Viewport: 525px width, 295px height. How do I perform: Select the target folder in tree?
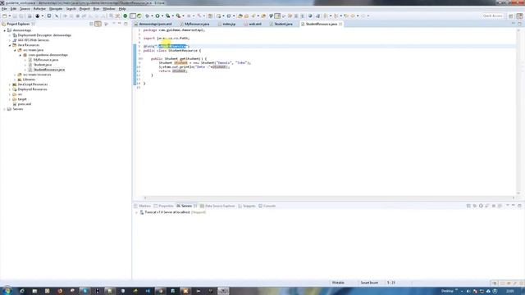tap(22, 99)
